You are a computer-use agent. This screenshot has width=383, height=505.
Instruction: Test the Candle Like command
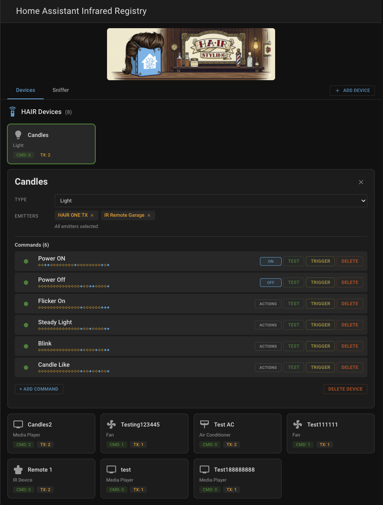tap(293, 368)
